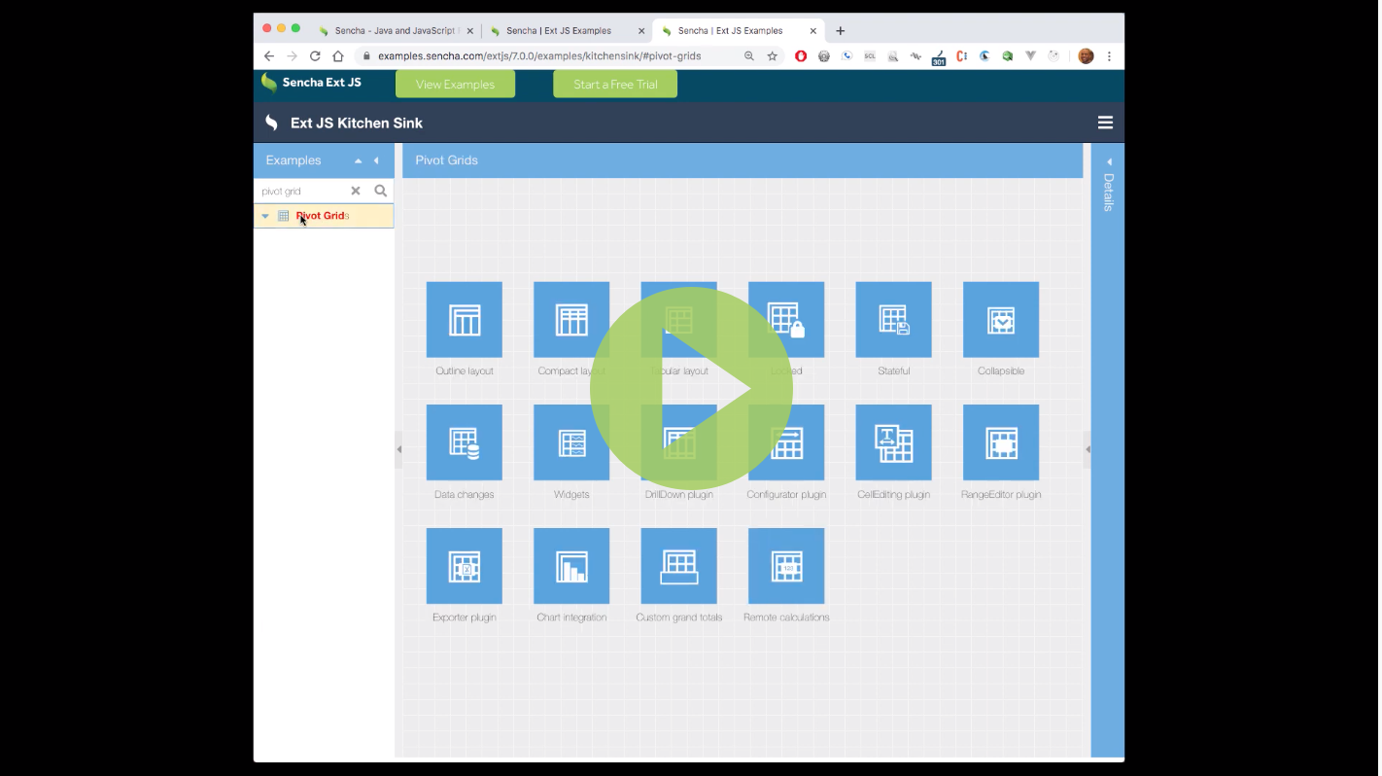Open the Outline layout pivot grid example
The image size is (1382, 776).
point(465,320)
